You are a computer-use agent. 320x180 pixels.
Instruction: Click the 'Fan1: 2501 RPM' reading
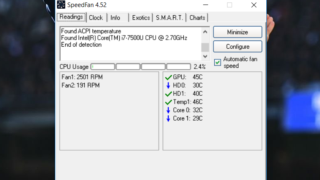pyautogui.click(x=82, y=77)
